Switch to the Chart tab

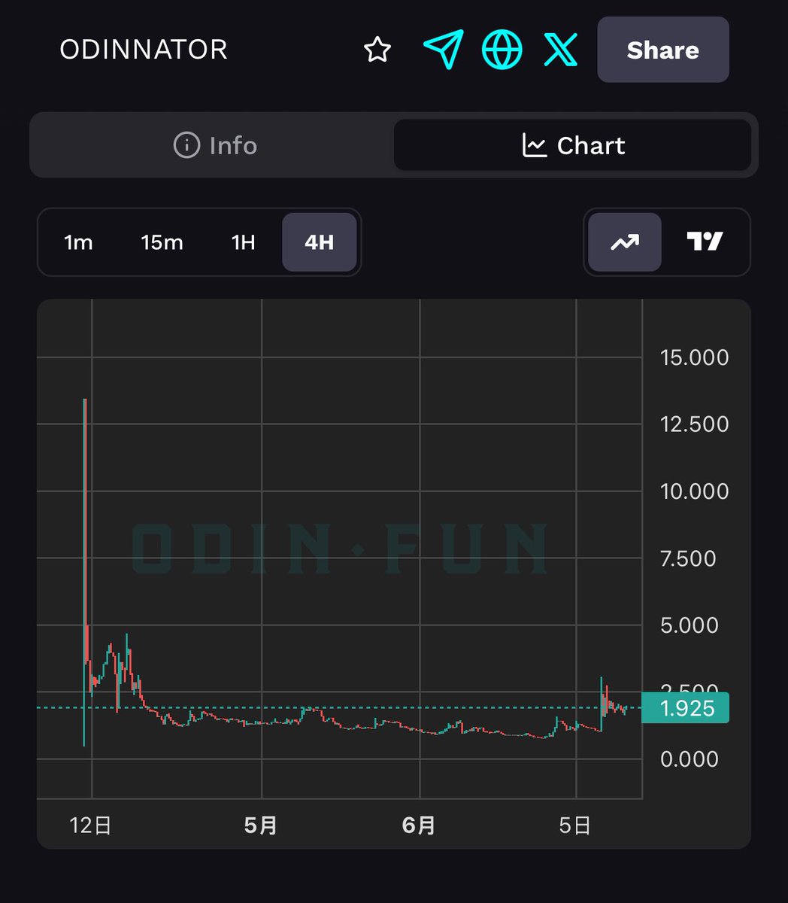[x=573, y=145]
